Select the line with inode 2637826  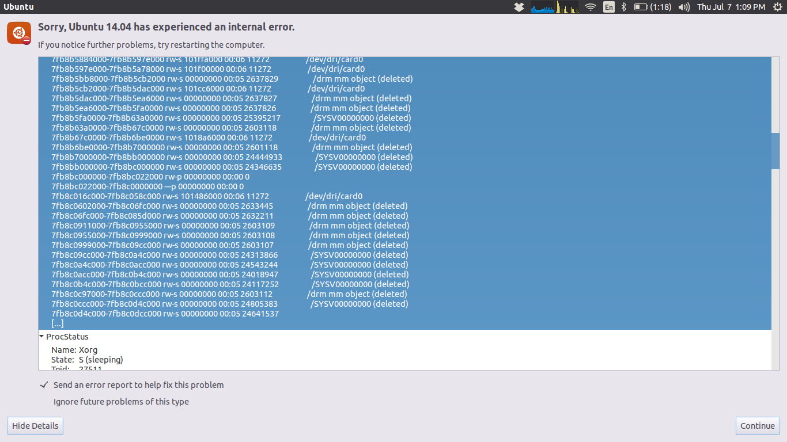pos(231,108)
